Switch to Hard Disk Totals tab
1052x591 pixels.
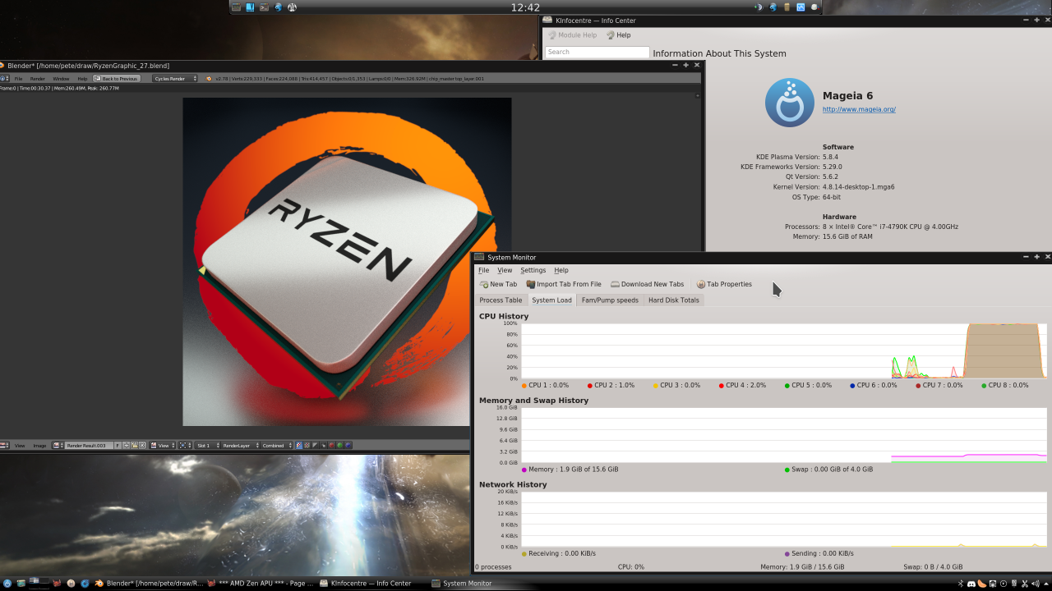[x=674, y=300]
